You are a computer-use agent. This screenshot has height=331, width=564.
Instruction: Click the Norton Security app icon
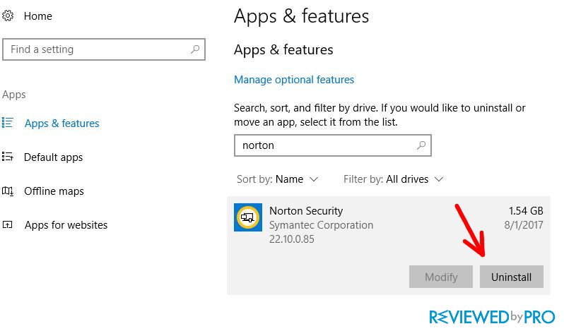point(248,217)
